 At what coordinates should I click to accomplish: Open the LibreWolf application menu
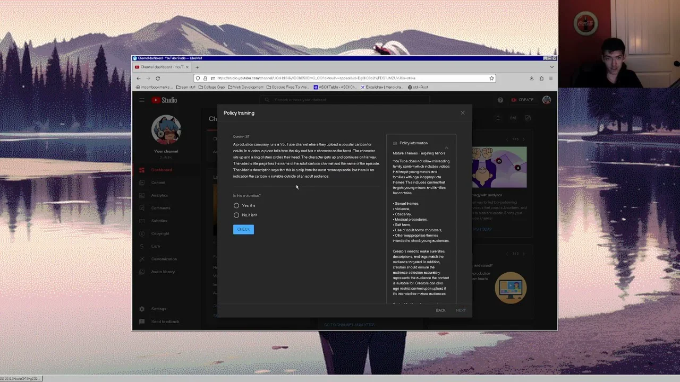(x=551, y=78)
